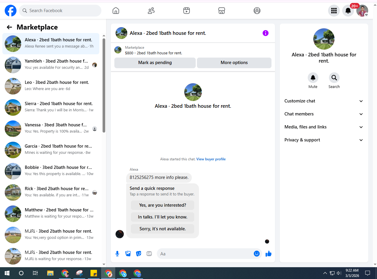The width and height of the screenshot is (377, 279).
Task: Open the View buyer profile link
Action: click(x=211, y=159)
